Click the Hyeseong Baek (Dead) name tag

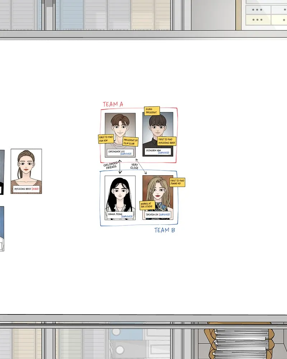pyautogui.click(x=26, y=189)
